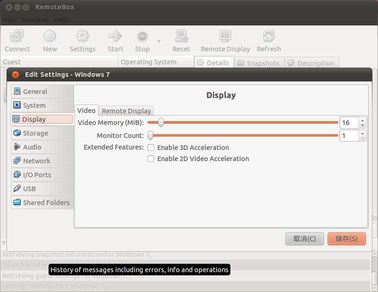The image size is (378, 292).
Task: Click 'Retrieving snapshot information for Windows 7...' line
Action: 79,255
